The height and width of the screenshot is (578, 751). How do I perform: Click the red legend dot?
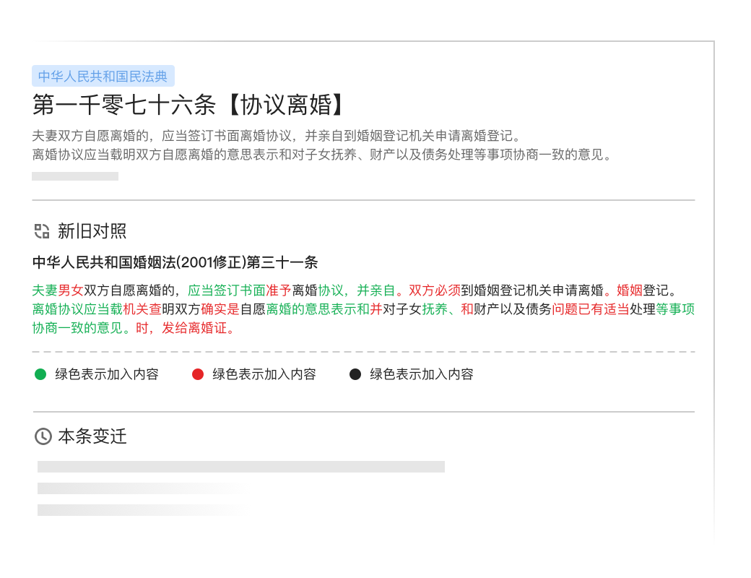198,374
